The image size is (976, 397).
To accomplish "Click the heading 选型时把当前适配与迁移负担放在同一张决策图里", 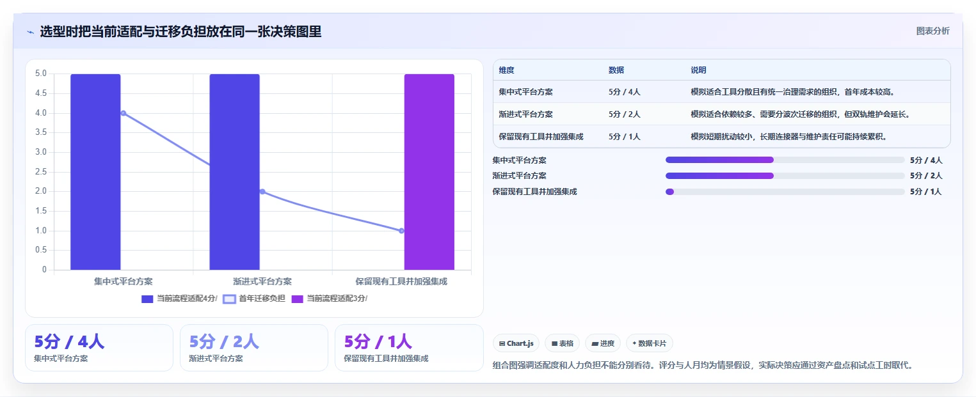I will [180, 31].
